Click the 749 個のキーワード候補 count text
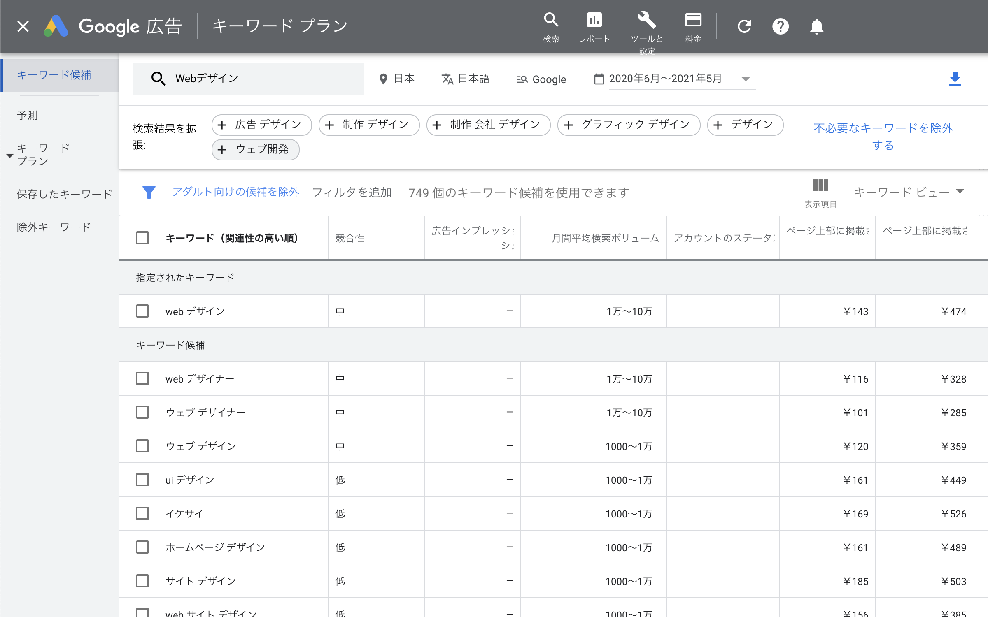The width and height of the screenshot is (988, 617). coord(519,193)
